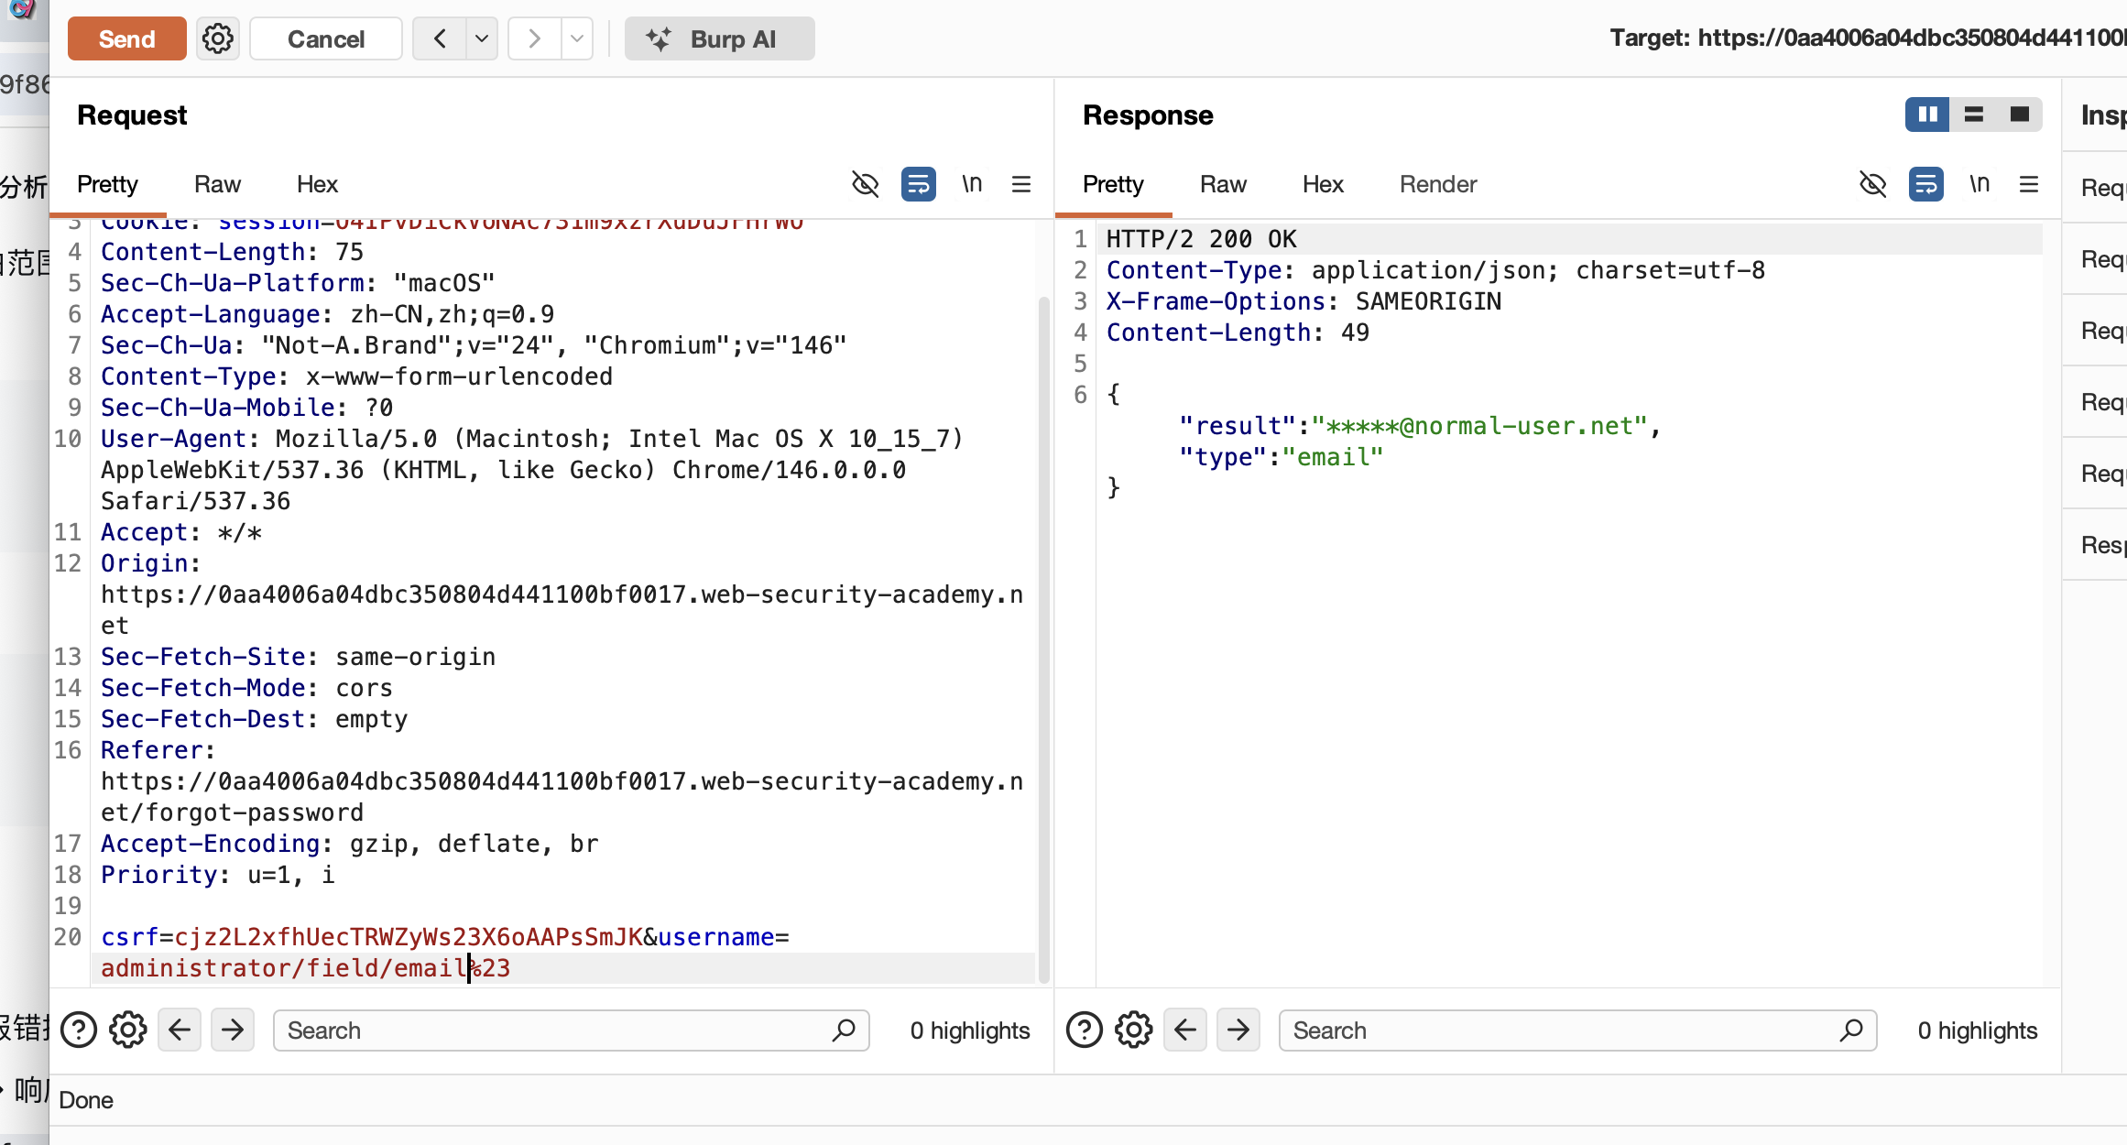The height and width of the screenshot is (1145, 2127).
Task: Switch Response view to Render tab
Action: 1438,184
